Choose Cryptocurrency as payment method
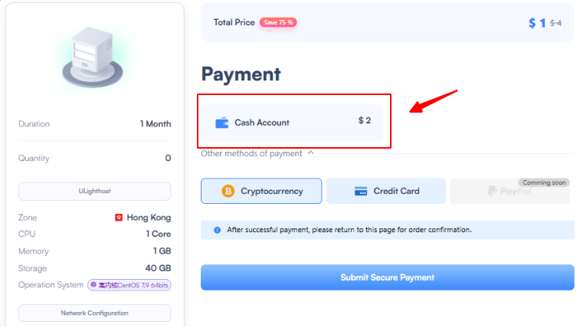Image resolution: width=580 pixels, height=328 pixels. [261, 191]
